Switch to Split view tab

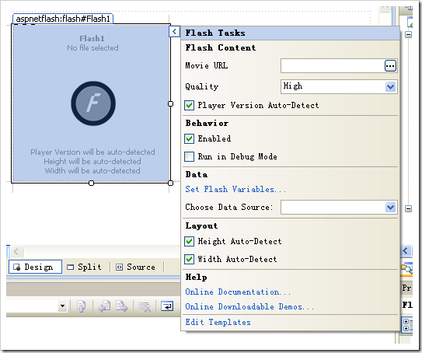tap(84, 267)
